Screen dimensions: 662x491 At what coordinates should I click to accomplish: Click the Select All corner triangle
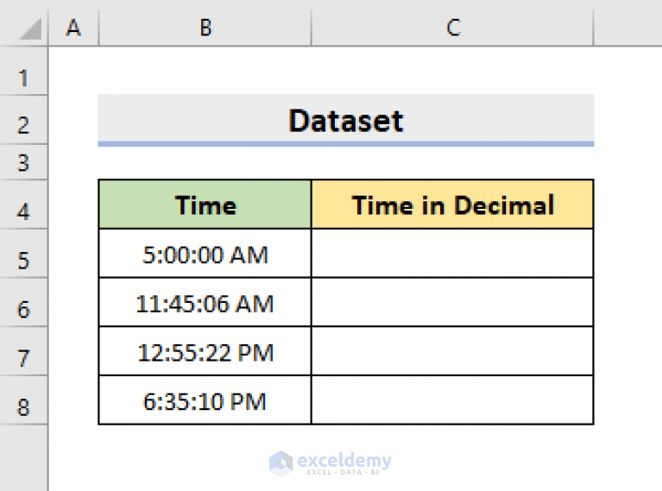[x=30, y=28]
